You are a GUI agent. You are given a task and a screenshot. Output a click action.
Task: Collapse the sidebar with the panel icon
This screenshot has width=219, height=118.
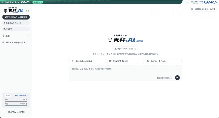[27, 11]
